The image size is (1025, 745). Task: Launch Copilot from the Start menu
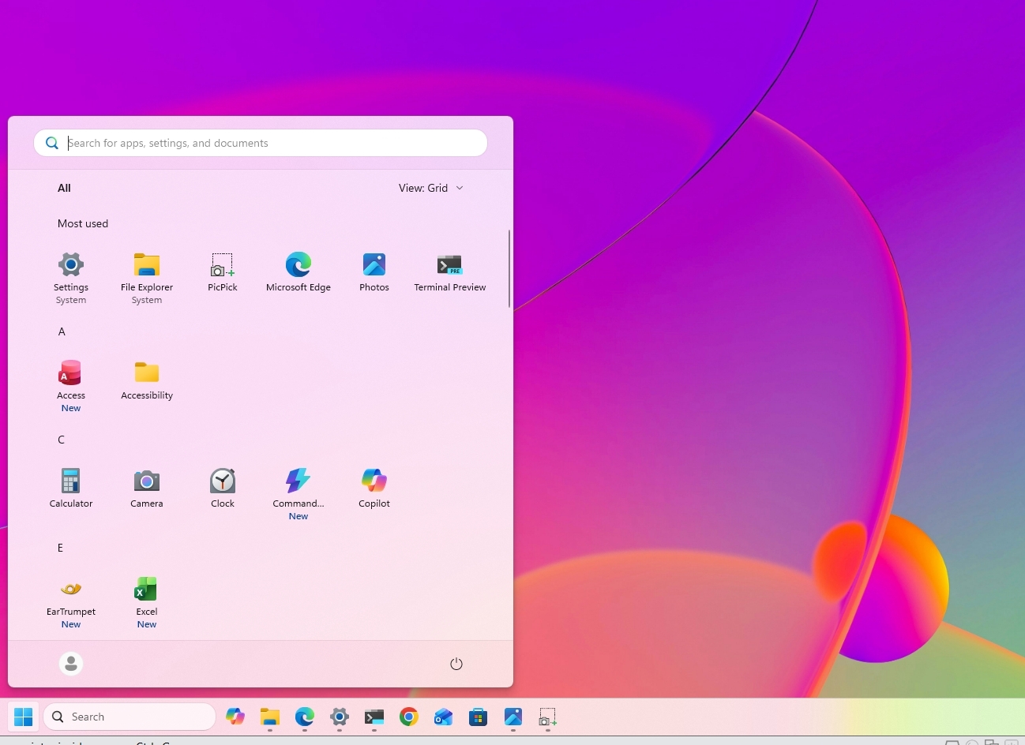(x=374, y=489)
